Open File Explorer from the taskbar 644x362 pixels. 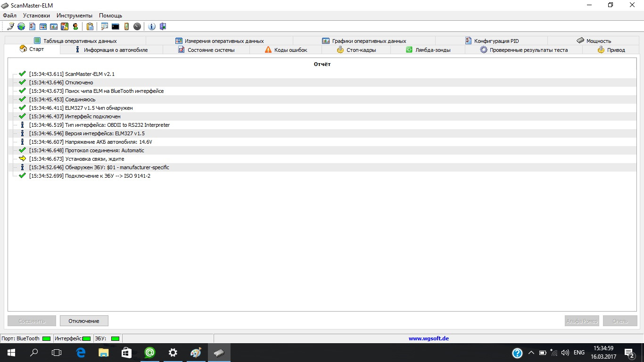tap(104, 353)
